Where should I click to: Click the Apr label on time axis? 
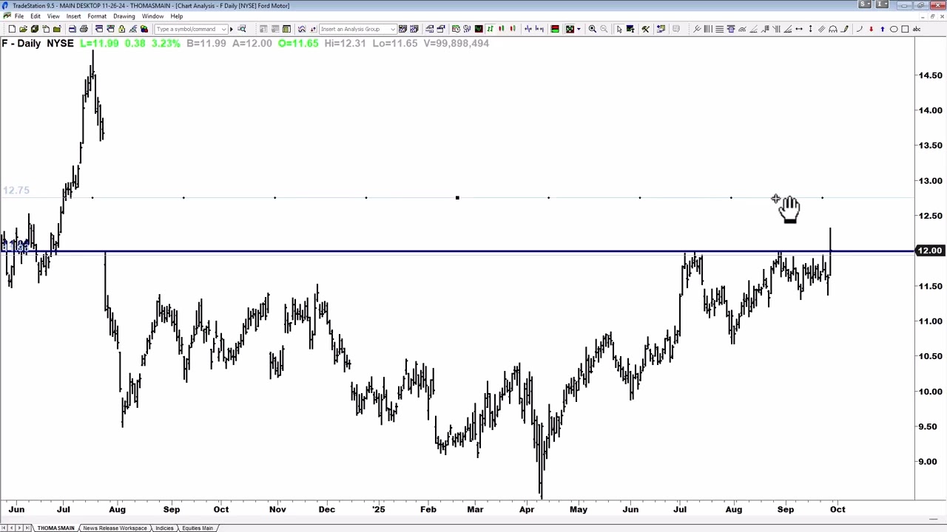(526, 509)
